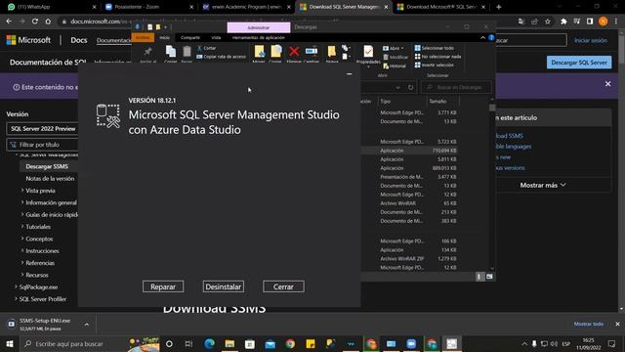Expand the Tutoriales tree node
The height and width of the screenshot is (352, 625).
tap(22, 226)
